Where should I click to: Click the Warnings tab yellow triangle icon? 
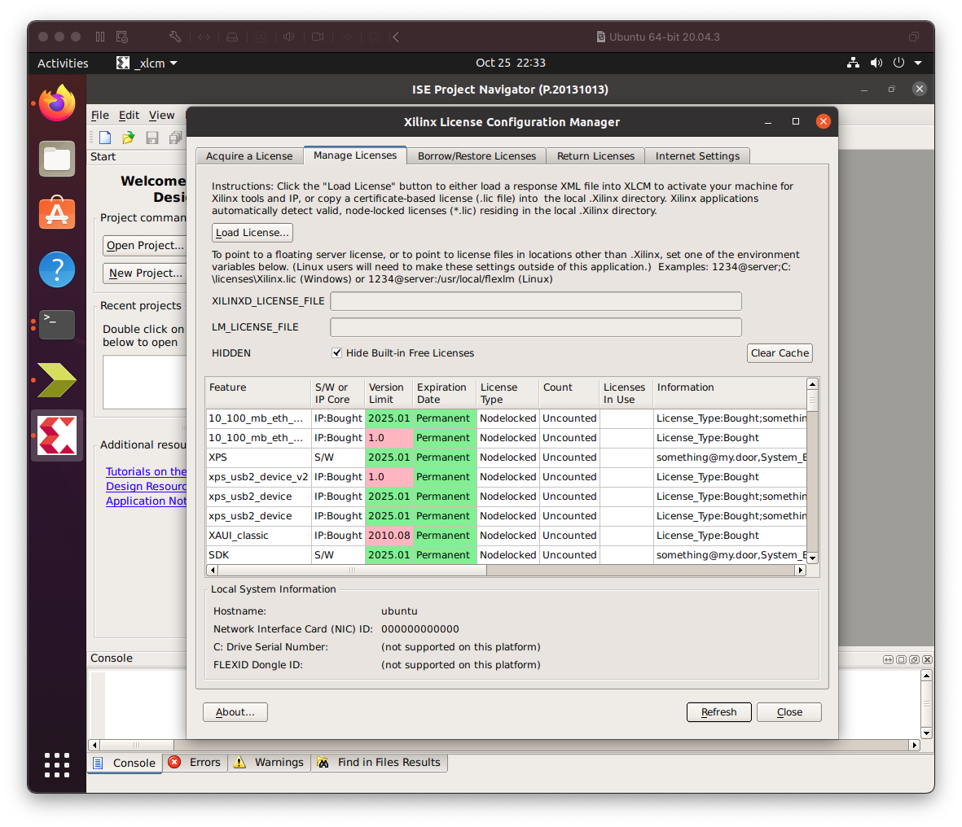click(x=239, y=762)
